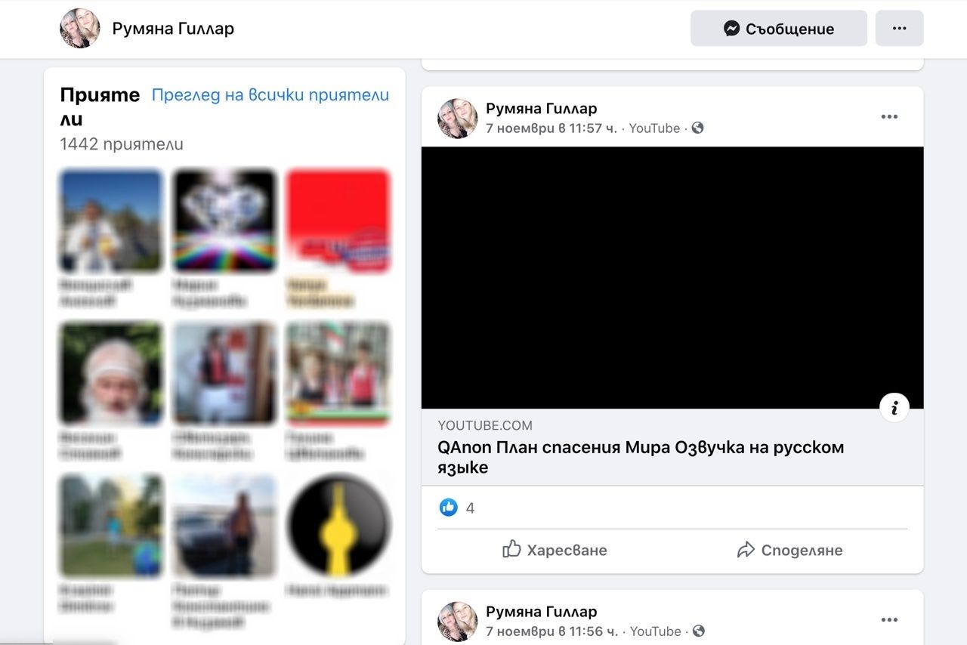Image resolution: width=967 pixels, height=645 pixels.
Task: Open link Преглед на всички приятели
Action: (270, 95)
